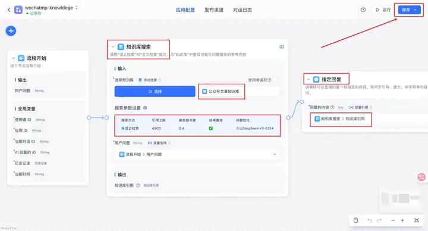Open the 对话日志 tab
The height and width of the screenshot is (231, 428).
coord(243,10)
